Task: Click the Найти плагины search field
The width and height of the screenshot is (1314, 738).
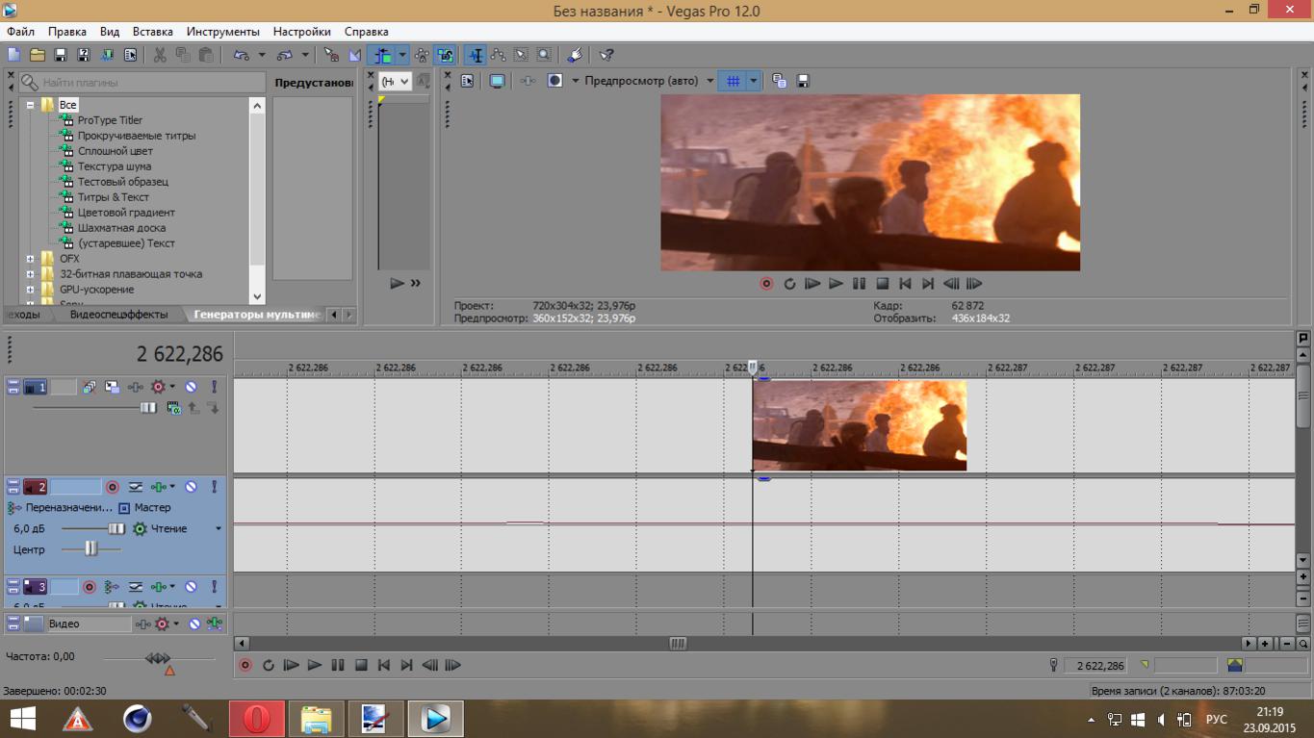Action: (x=144, y=83)
